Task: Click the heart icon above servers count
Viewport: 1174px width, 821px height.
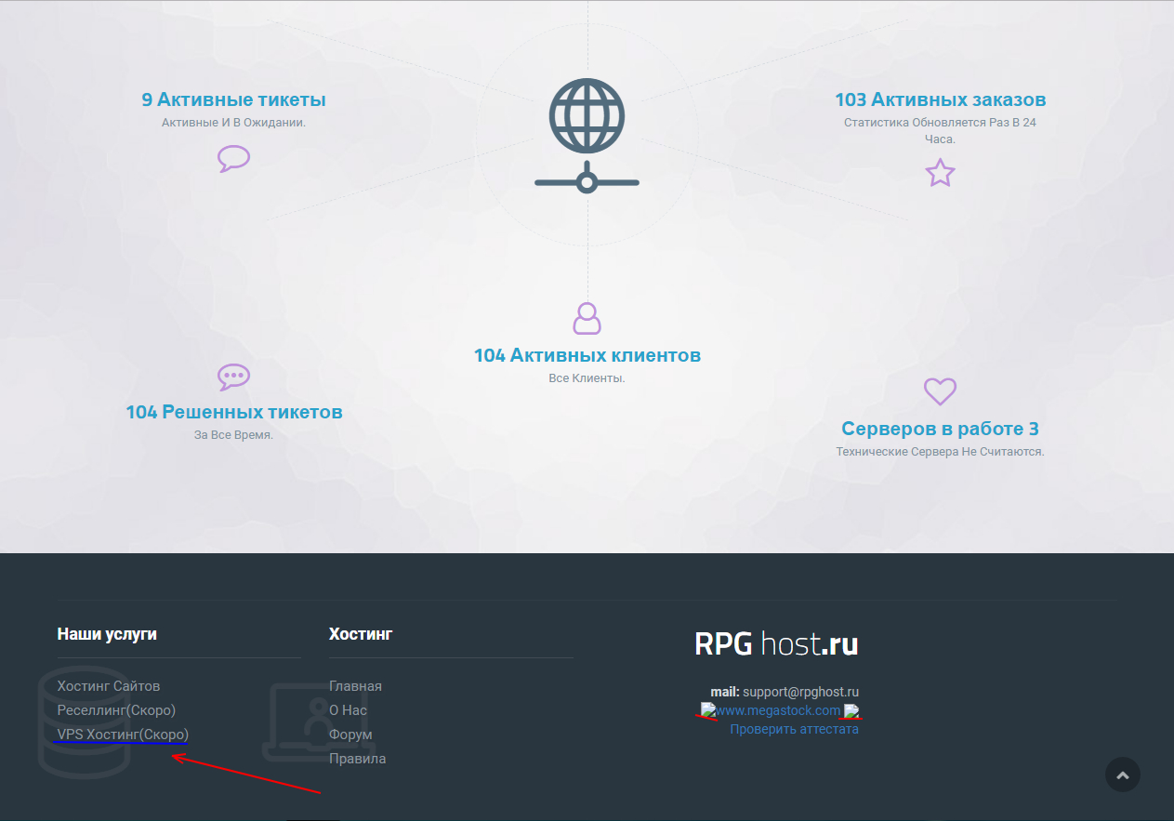Action: (940, 391)
